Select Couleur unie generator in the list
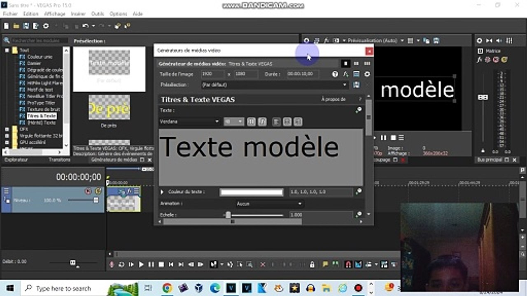The height and width of the screenshot is (296, 527). tap(40, 57)
